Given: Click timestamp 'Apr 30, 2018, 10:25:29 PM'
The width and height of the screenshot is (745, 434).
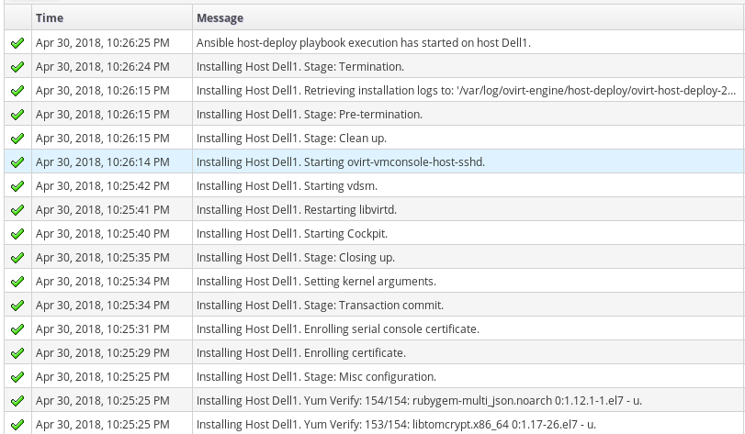Looking at the screenshot, I should [103, 353].
